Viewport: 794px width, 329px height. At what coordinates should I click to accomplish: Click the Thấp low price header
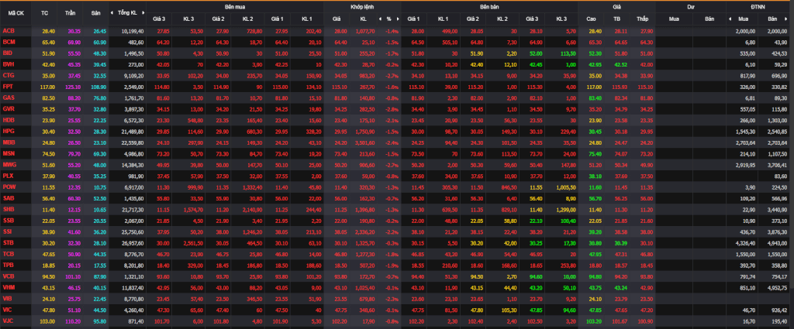click(x=642, y=19)
